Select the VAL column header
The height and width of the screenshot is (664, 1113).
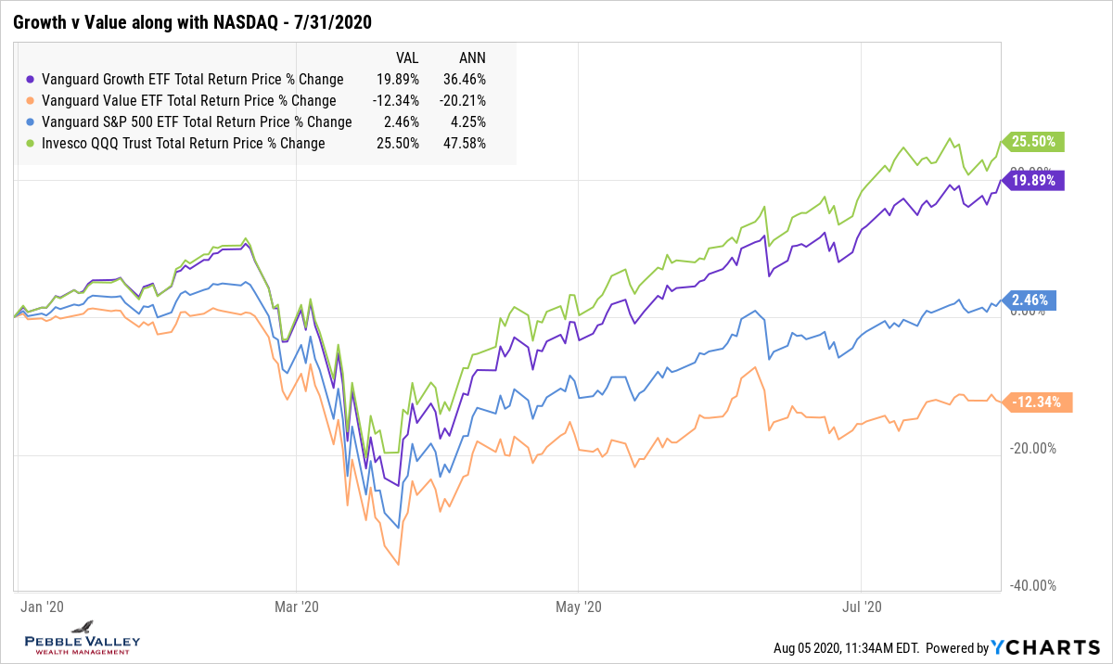point(407,57)
